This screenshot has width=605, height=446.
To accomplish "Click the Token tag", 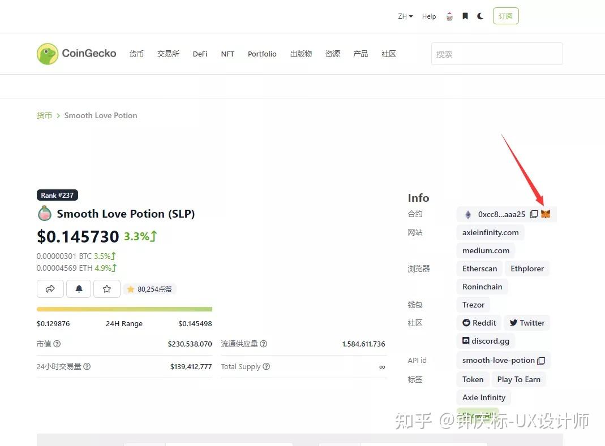I will (x=473, y=380).
